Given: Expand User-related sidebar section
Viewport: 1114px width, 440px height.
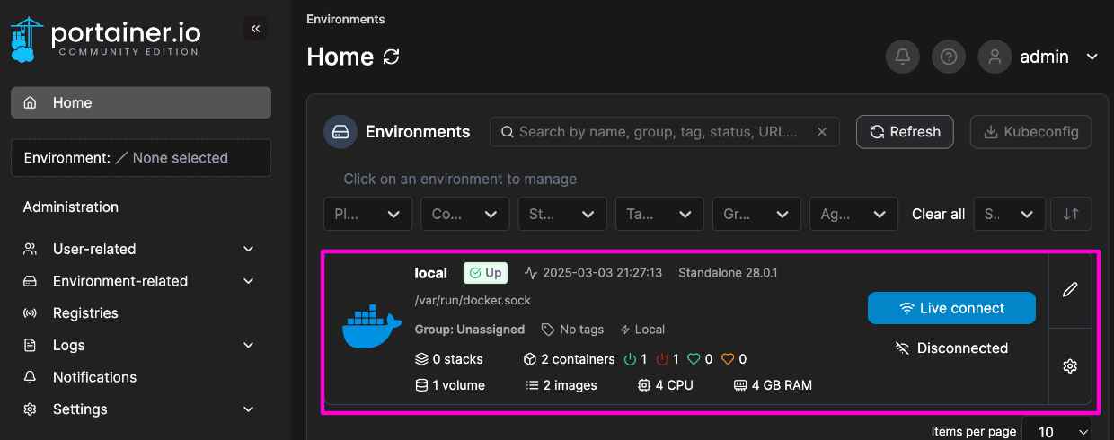Looking at the screenshot, I should click(139, 249).
